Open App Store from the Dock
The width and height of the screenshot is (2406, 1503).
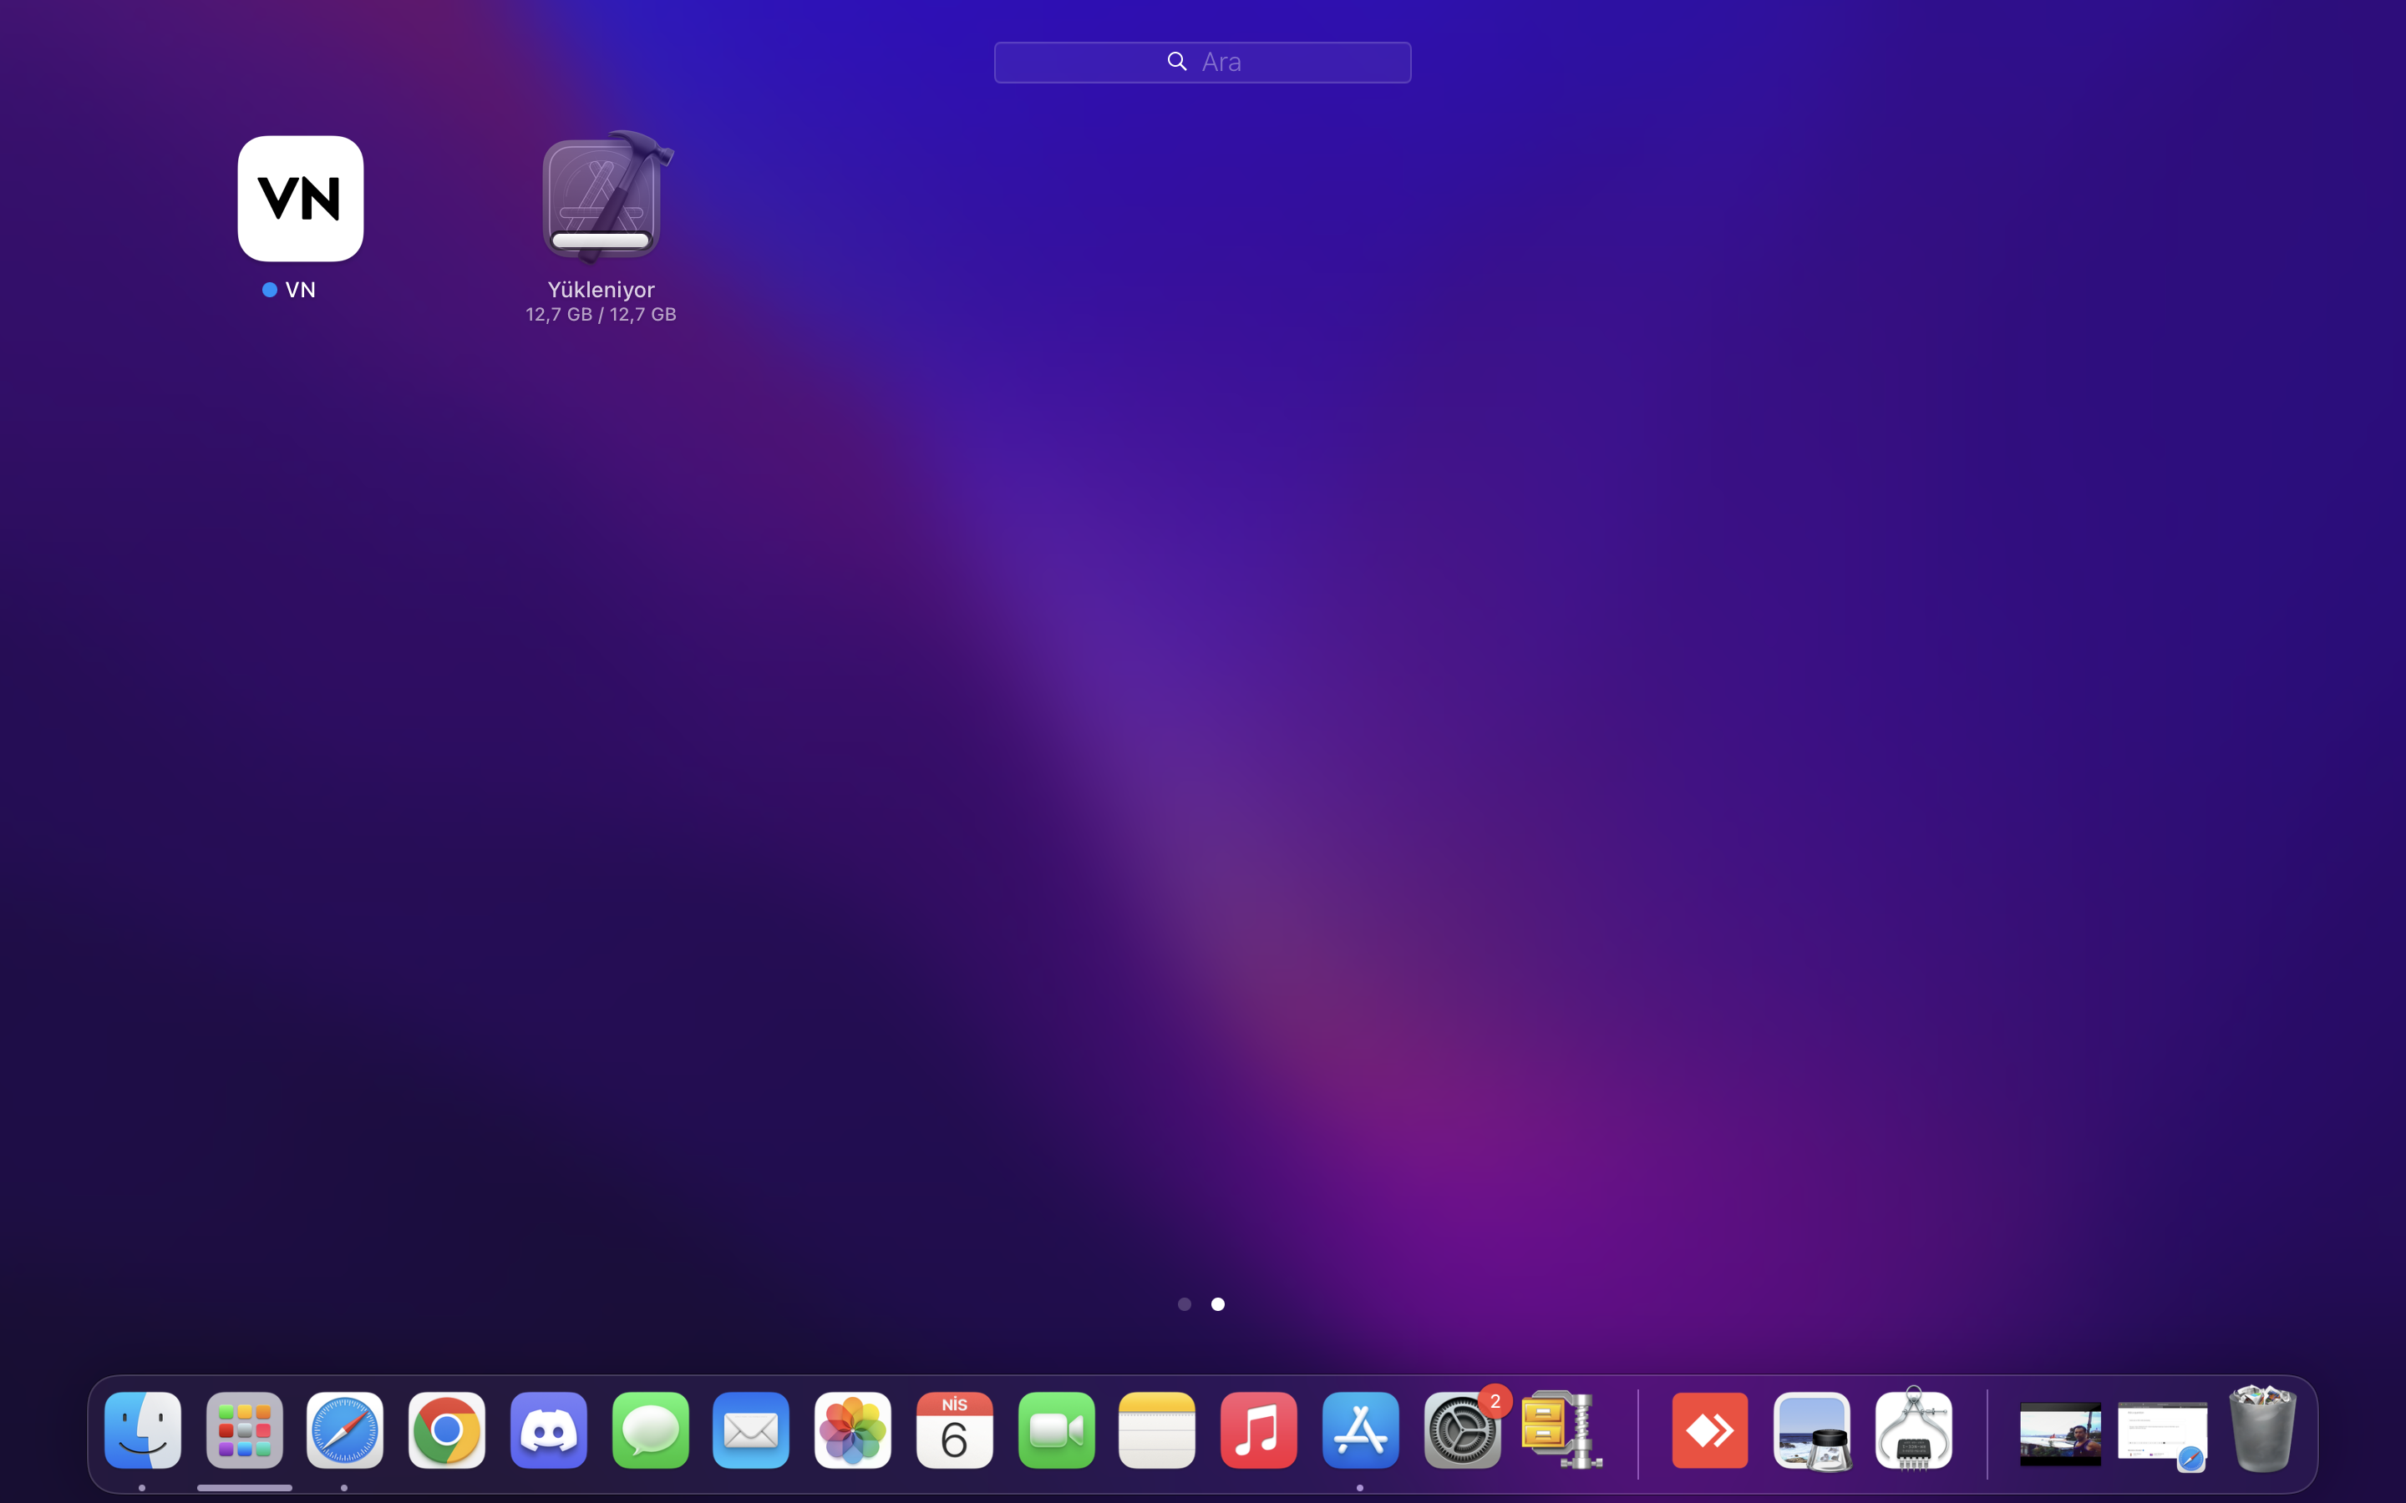pos(1360,1430)
